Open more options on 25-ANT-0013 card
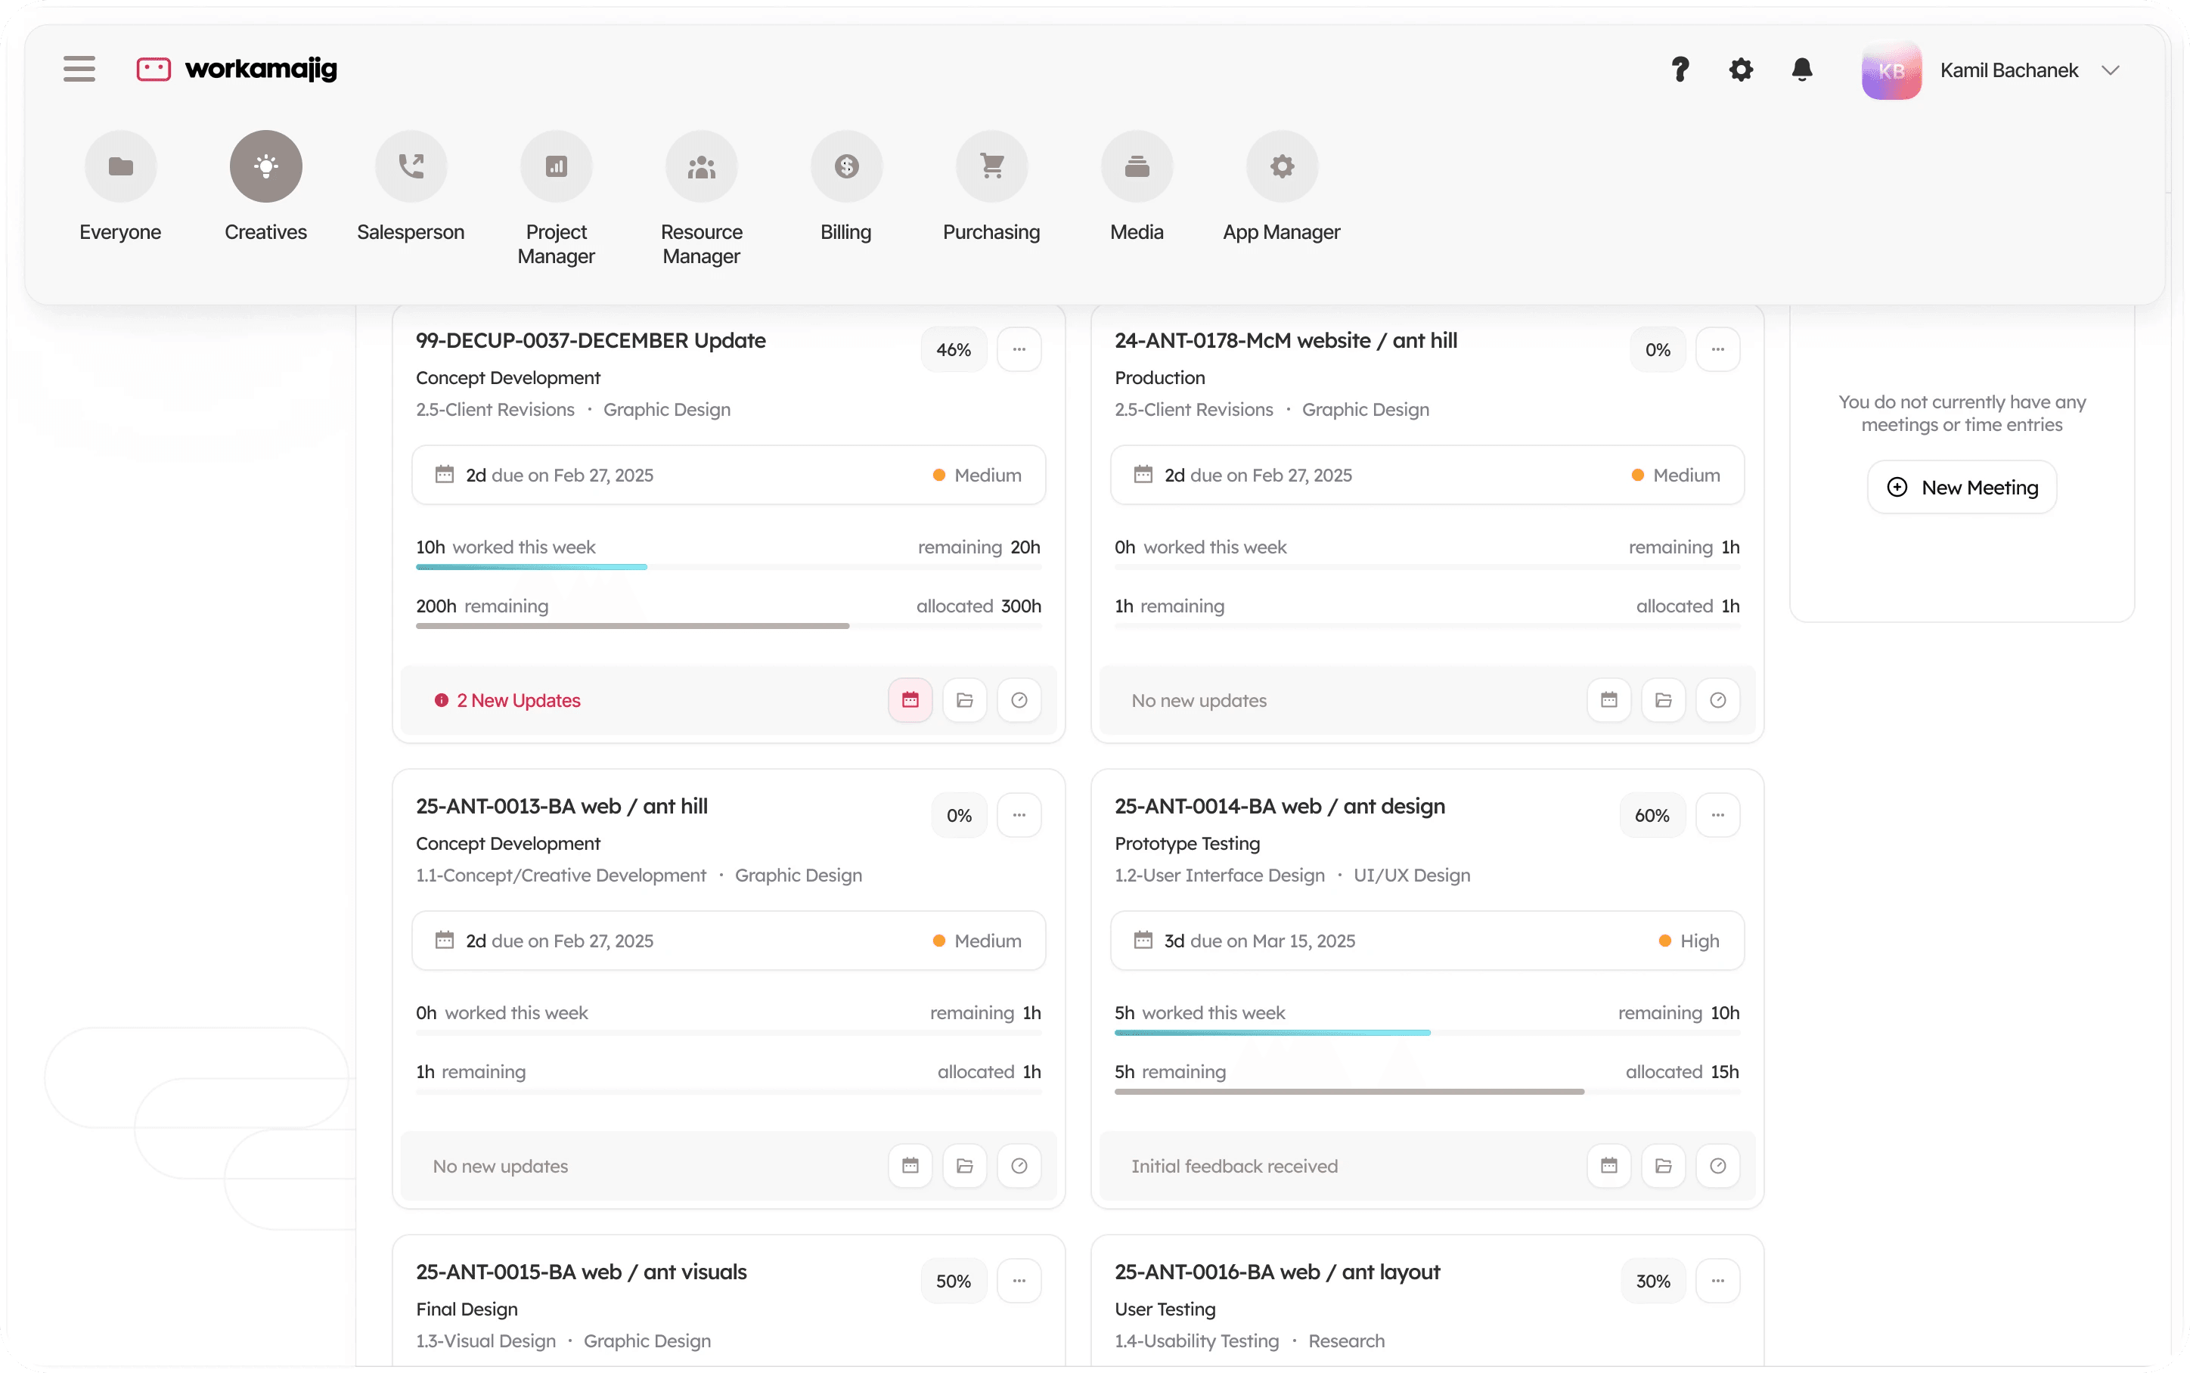2190x1373 pixels. (1019, 816)
